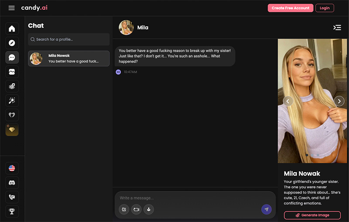Click the request video icon in composer
Image resolution: width=349 pixels, height=222 pixels.
[x=136, y=209]
